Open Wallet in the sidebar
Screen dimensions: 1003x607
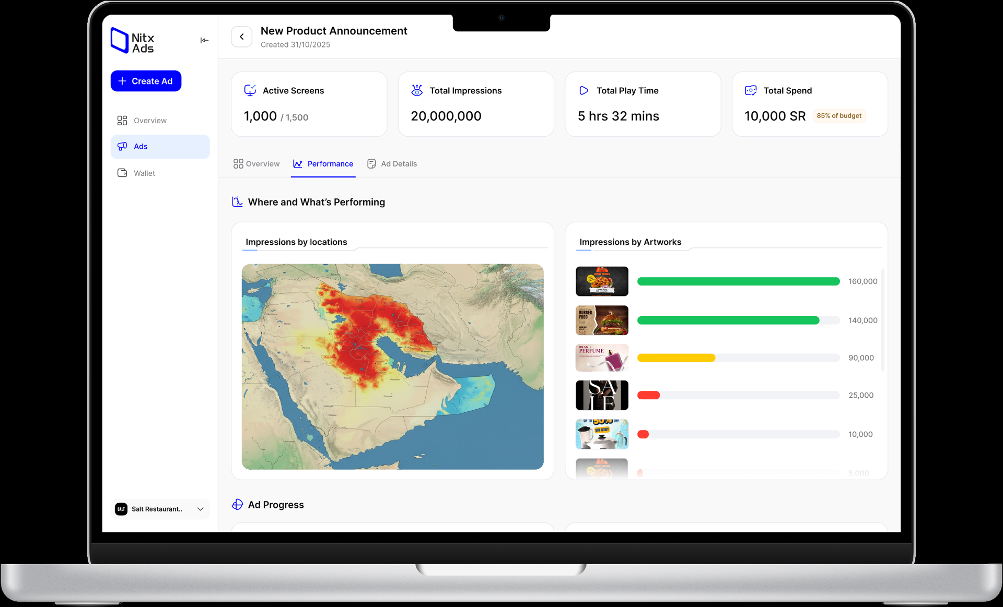pyautogui.click(x=160, y=173)
